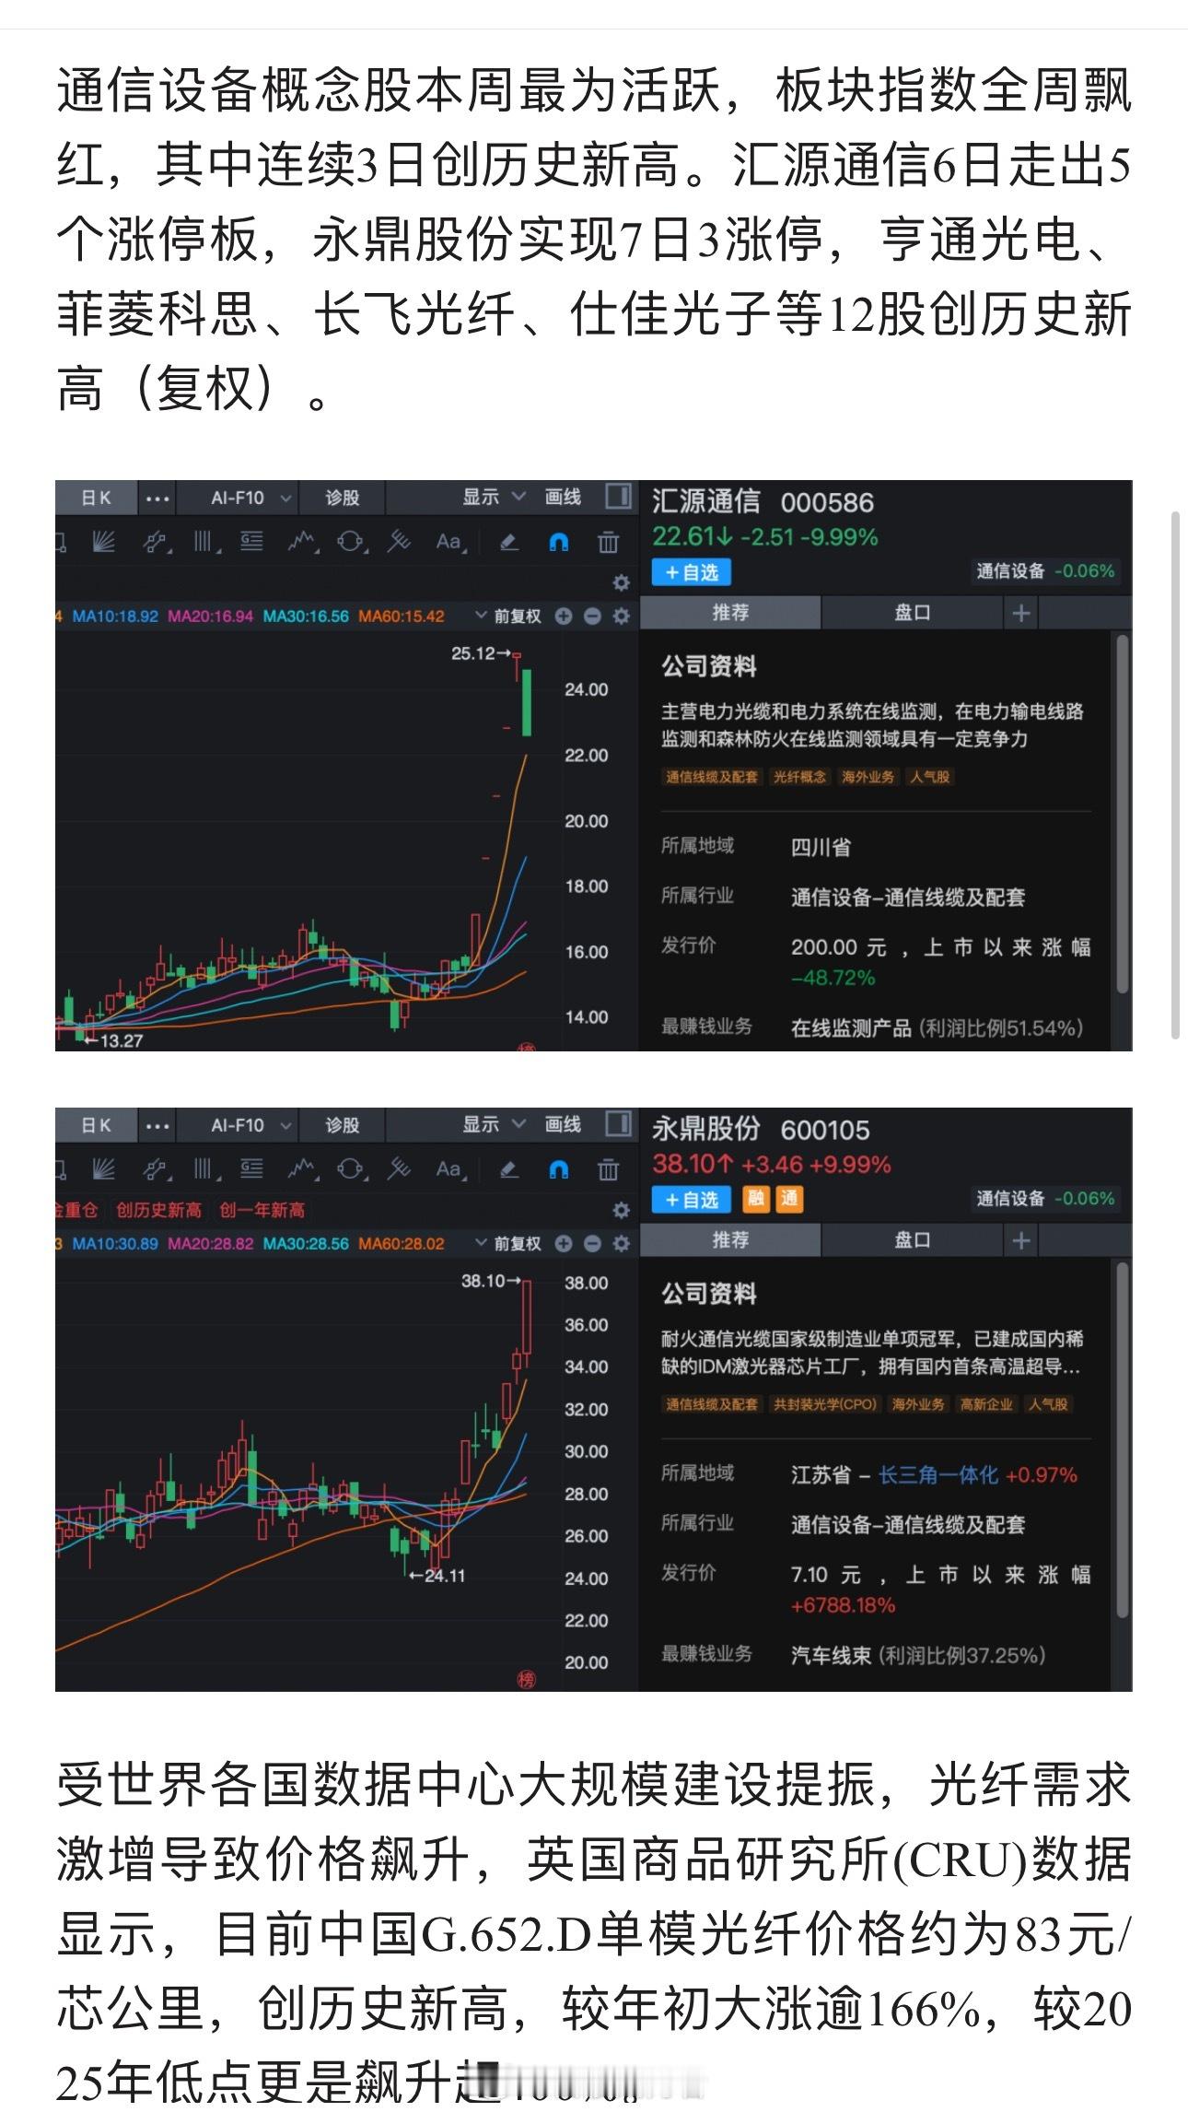Viewport: 1188px width, 2112px height.
Task: Click page scrollbar at right edge
Action: [1176, 774]
